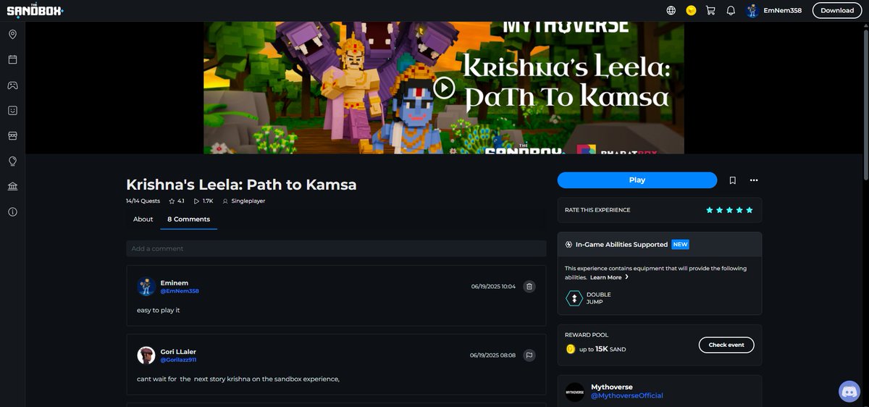Click the Double Jump ability icon

click(574, 298)
